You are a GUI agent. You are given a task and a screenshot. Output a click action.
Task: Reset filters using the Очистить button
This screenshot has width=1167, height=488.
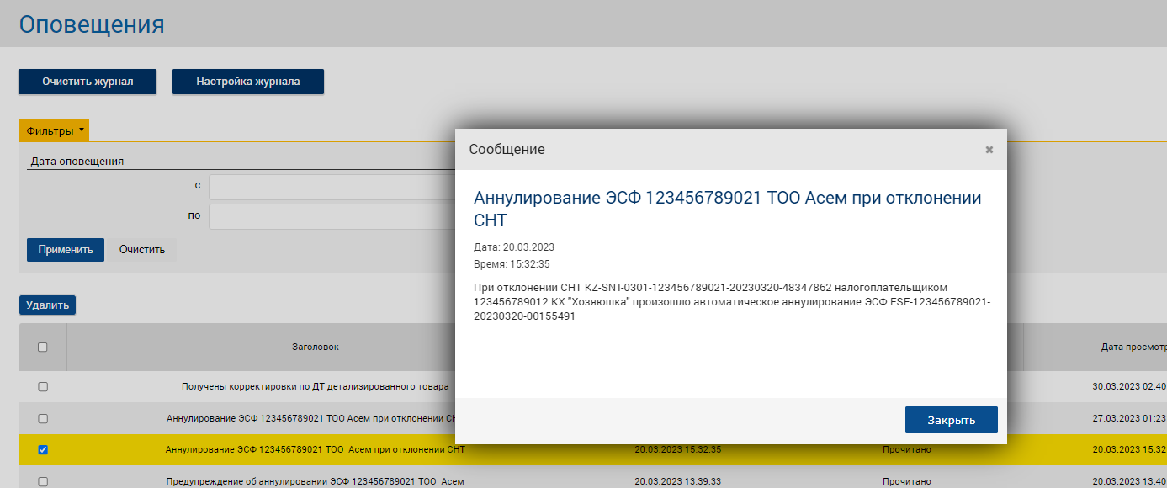(141, 250)
